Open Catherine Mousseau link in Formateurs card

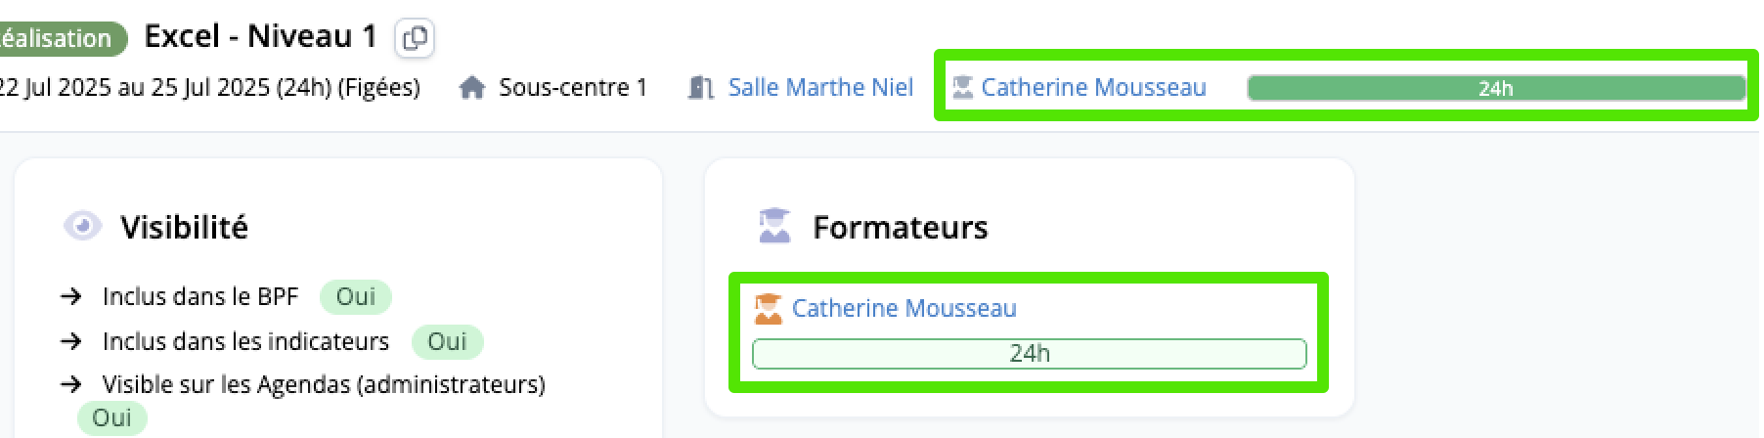(904, 309)
